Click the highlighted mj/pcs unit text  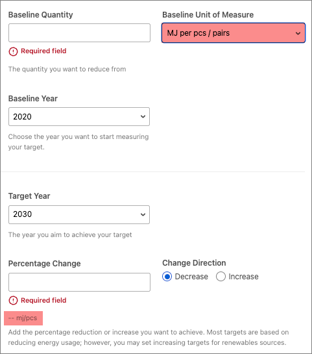[23, 318]
